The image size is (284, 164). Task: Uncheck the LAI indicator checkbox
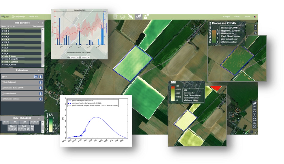tap(3, 77)
